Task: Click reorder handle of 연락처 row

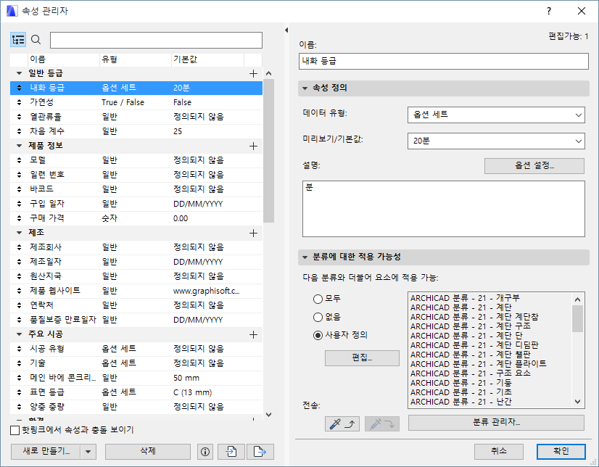Action: pyautogui.click(x=19, y=305)
